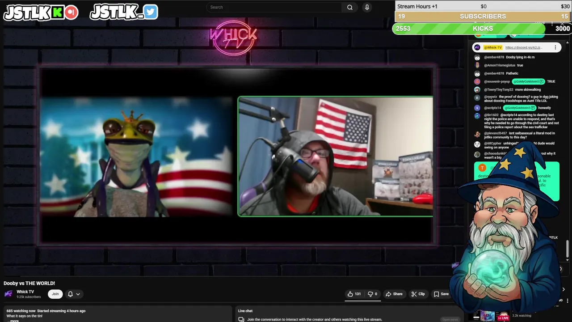Image resolution: width=572 pixels, height=322 pixels.
Task: Click the video title Dooby vs THE WORLD!
Action: tap(29, 283)
